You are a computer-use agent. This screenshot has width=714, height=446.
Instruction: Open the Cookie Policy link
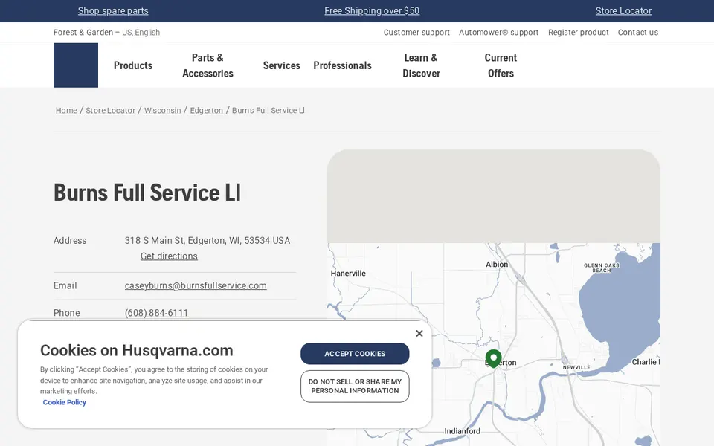point(64,402)
